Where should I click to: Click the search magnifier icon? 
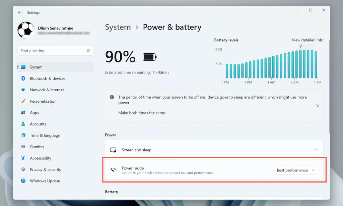pos(88,51)
